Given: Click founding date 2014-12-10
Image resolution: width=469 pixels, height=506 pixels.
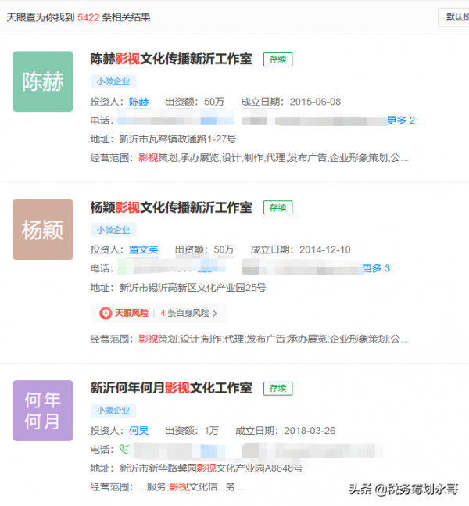Looking at the screenshot, I should tap(325, 249).
